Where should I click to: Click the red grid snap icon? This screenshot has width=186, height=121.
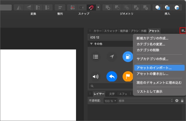click(73, 7)
